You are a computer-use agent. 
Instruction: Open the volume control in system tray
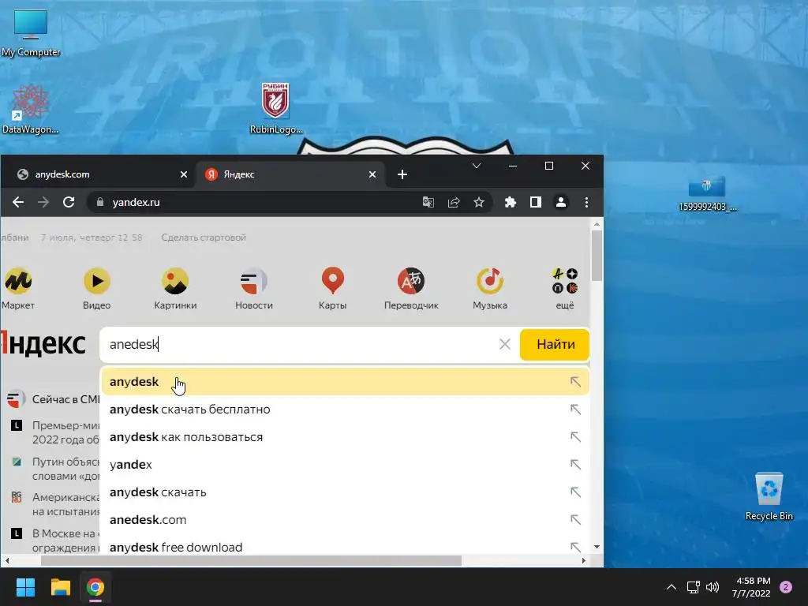pos(713,587)
